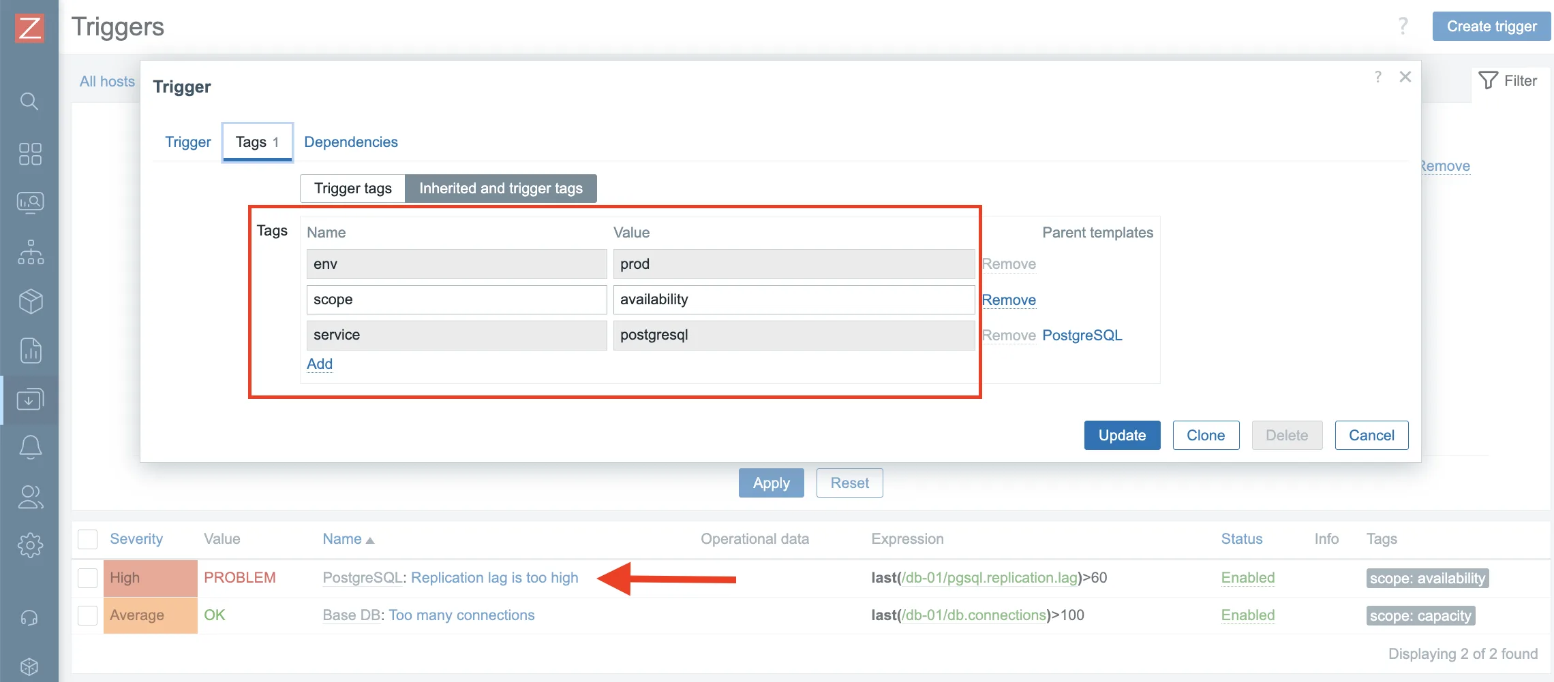Open the Users icon in sidebar
Screen dimensions: 1554x682
click(x=30, y=497)
